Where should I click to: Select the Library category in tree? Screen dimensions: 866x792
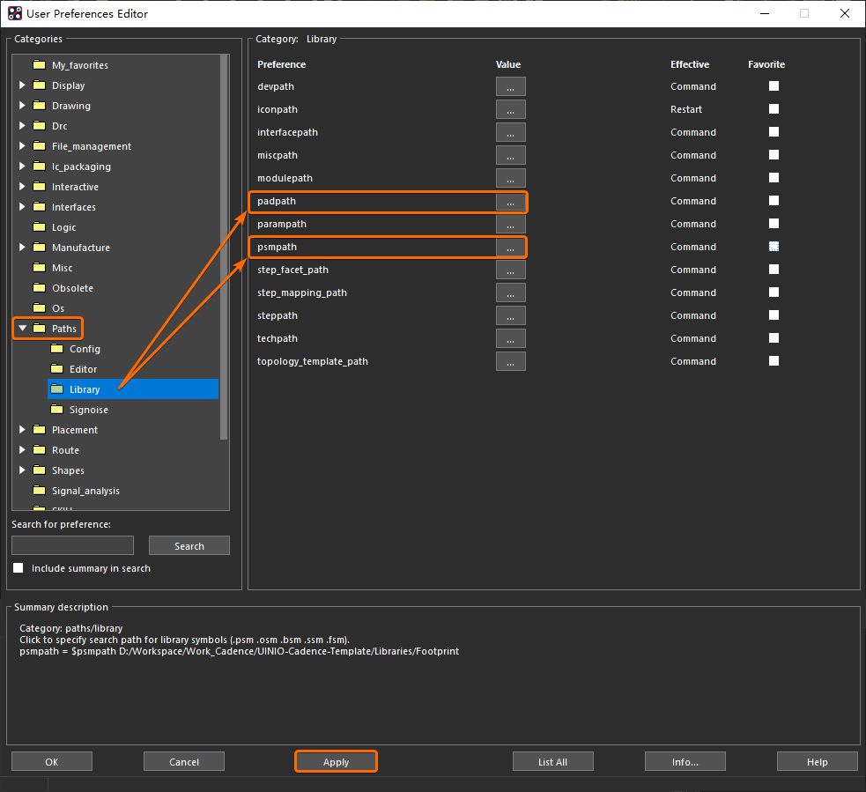tap(85, 389)
